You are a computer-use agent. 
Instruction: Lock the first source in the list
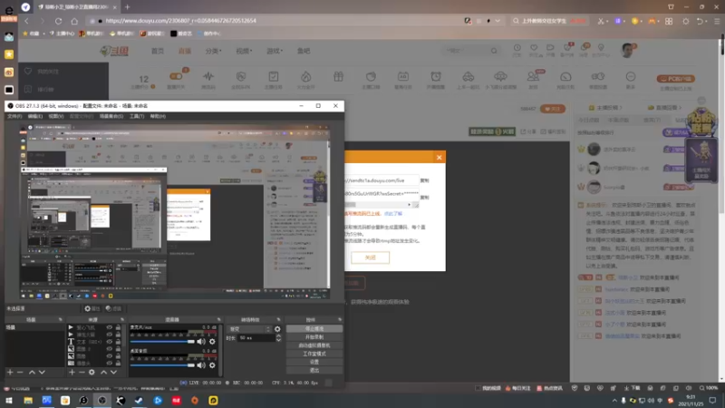tap(118, 327)
